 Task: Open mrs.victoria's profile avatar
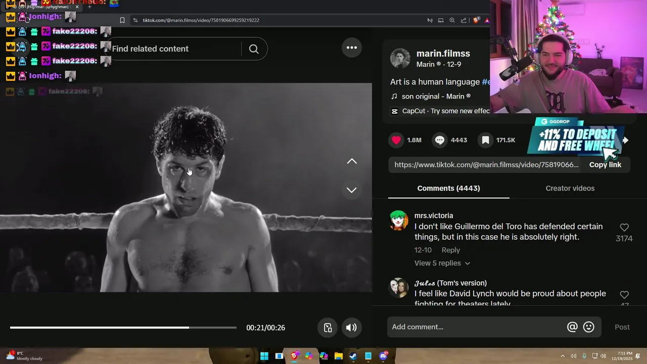[x=399, y=220]
